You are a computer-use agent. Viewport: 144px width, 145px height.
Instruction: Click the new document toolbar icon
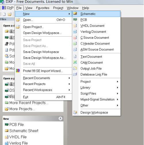4,14
